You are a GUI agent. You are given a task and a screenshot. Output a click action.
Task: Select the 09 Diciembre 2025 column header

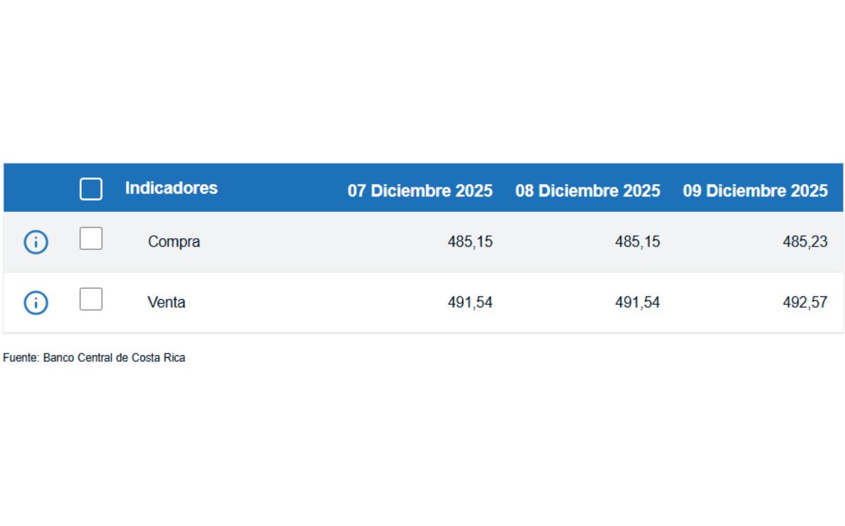coord(755,190)
